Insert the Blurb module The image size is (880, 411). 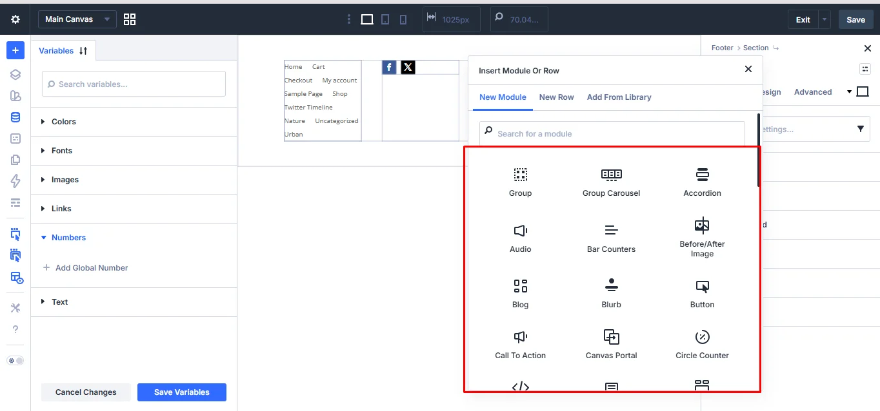[x=612, y=294]
